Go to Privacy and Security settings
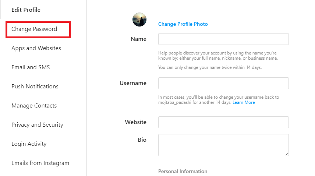This screenshot has height=176, width=315. (37, 125)
